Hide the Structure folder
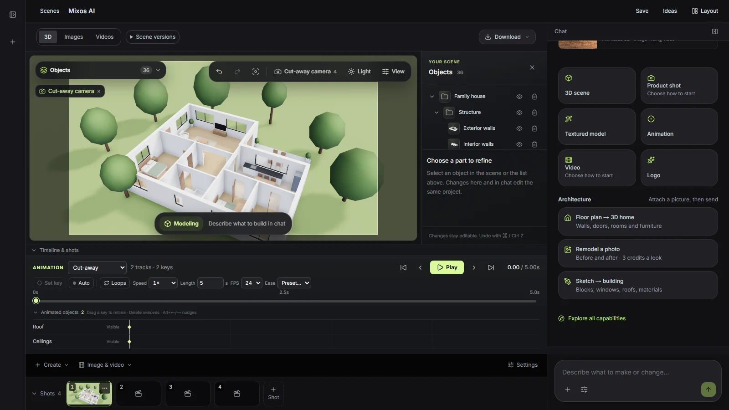The width and height of the screenshot is (729, 410). coord(519,113)
